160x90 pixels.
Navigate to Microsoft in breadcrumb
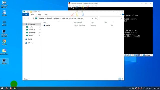coord(49,18)
